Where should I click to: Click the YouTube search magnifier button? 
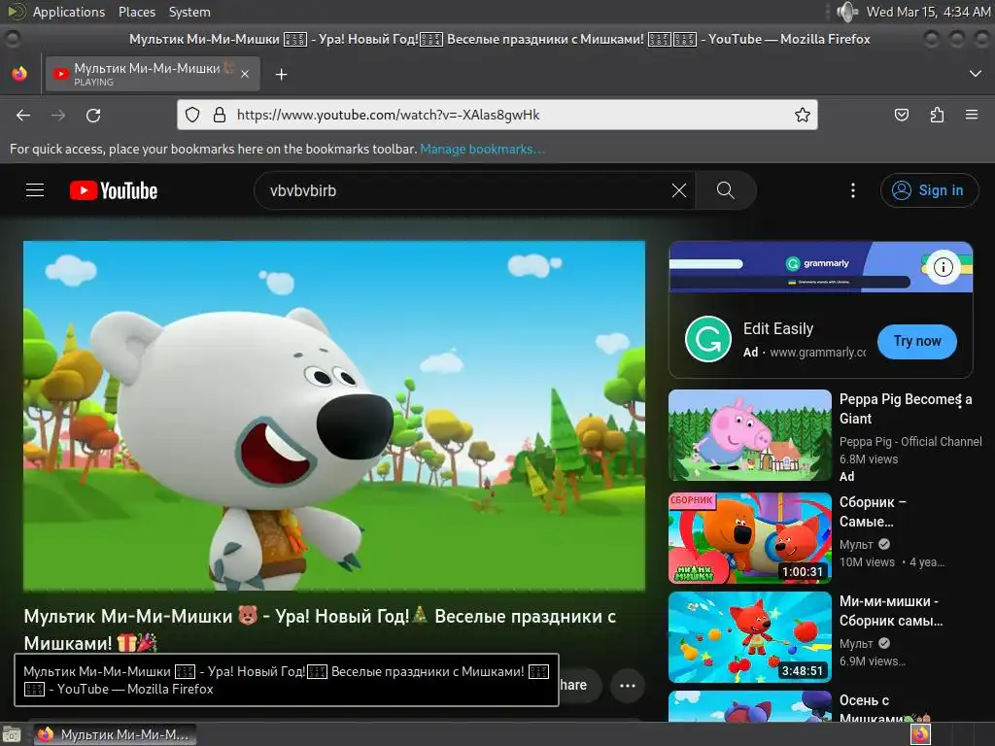725,190
